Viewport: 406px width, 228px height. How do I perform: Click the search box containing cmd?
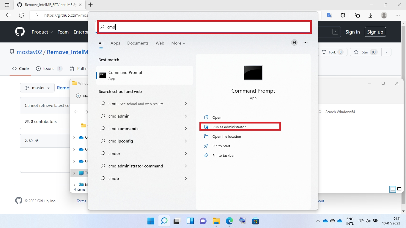205,27
